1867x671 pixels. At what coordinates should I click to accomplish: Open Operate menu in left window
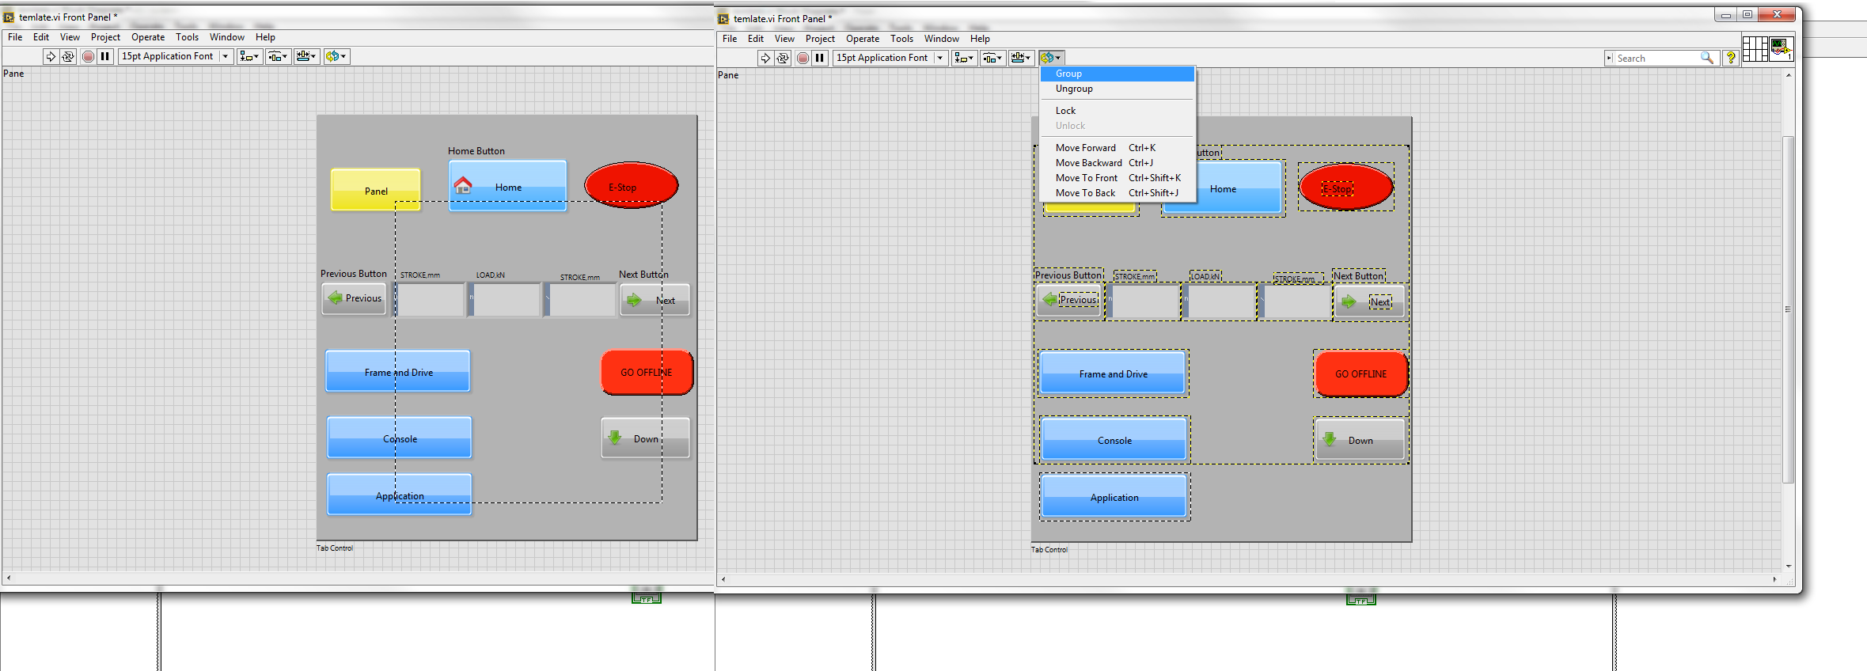(x=148, y=37)
